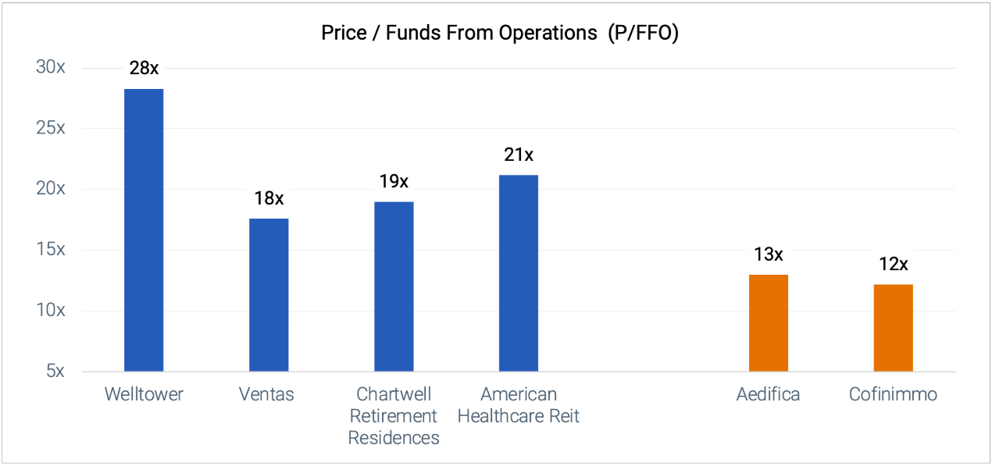Select the Cofinimmo category label
The width and height of the screenshot is (992, 466).
click(893, 394)
